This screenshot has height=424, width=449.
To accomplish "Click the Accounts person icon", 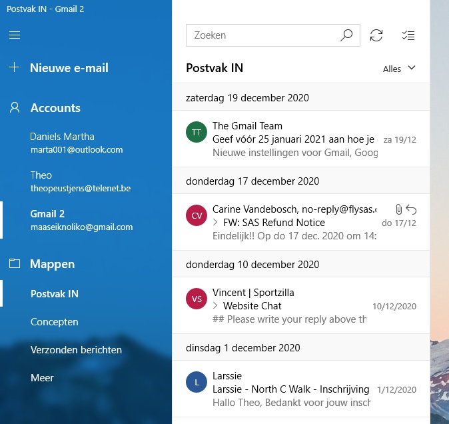I will [15, 108].
